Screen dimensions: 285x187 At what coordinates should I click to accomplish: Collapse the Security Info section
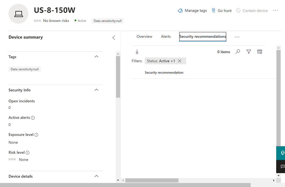(x=96, y=90)
